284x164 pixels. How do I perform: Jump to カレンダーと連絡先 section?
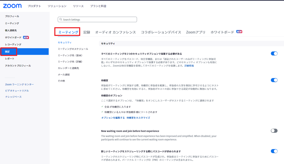[x=69, y=68]
